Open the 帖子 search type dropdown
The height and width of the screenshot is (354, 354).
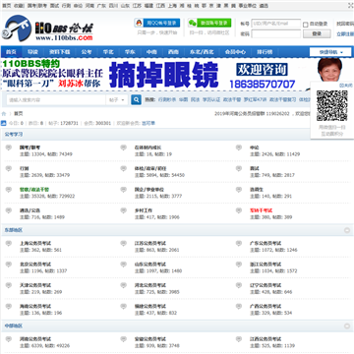117,100
